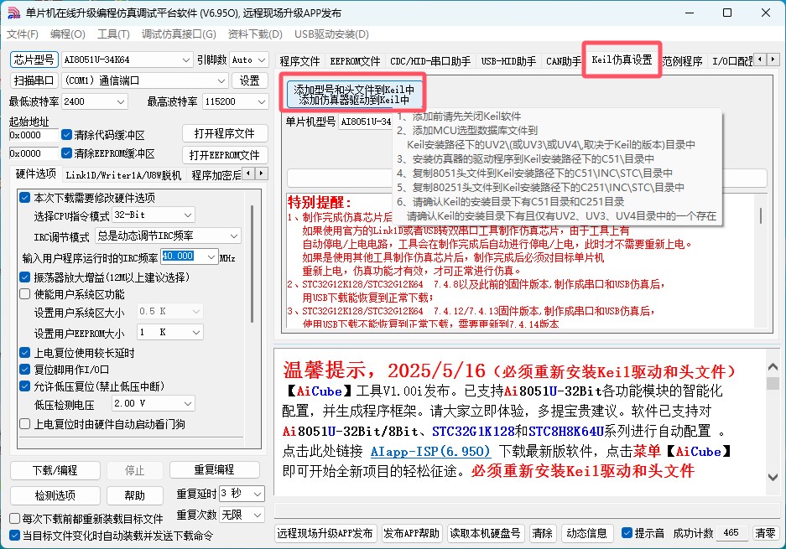Enable 上电复位时由硬件自动启动看门狗 checkbox

coord(24,424)
